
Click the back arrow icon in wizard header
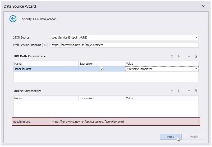tap(13, 19)
